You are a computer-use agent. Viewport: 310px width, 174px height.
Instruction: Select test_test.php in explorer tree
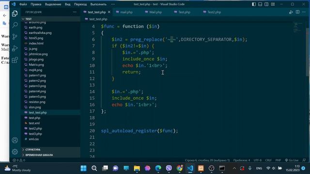tap(50, 113)
